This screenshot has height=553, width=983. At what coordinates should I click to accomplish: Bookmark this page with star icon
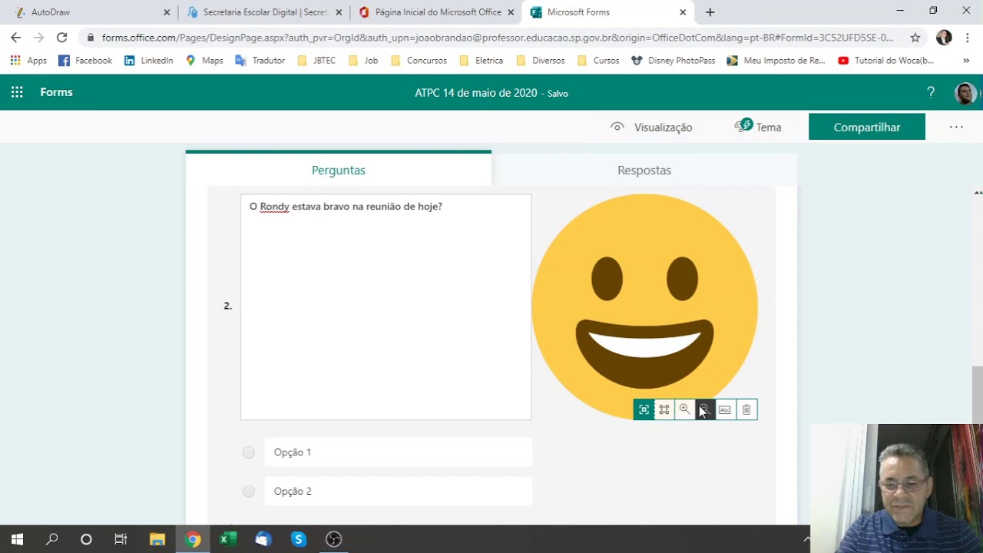click(x=915, y=38)
